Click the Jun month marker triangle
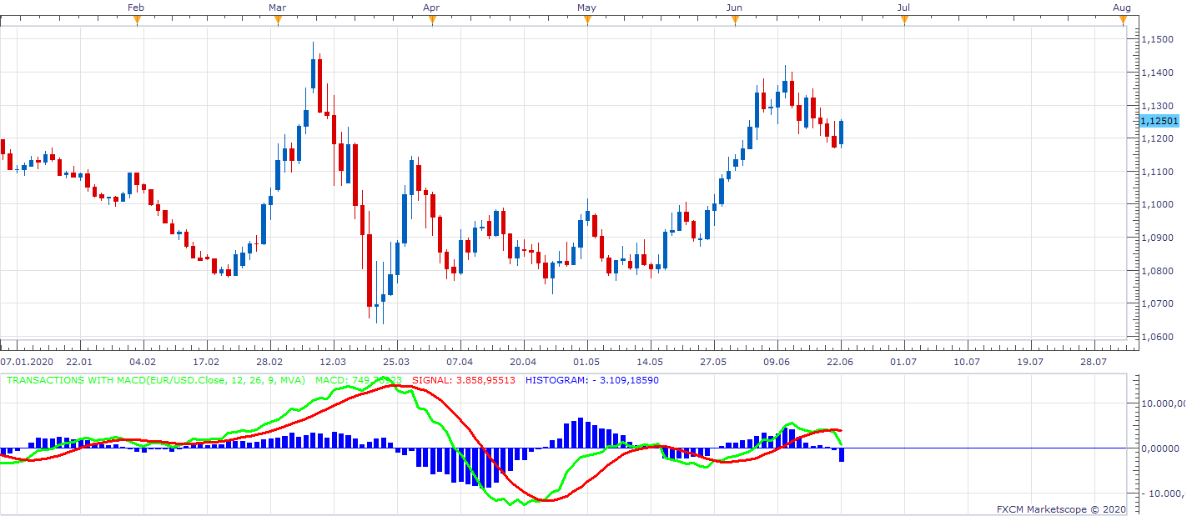Screen dimensions: 1187x516 point(734,20)
